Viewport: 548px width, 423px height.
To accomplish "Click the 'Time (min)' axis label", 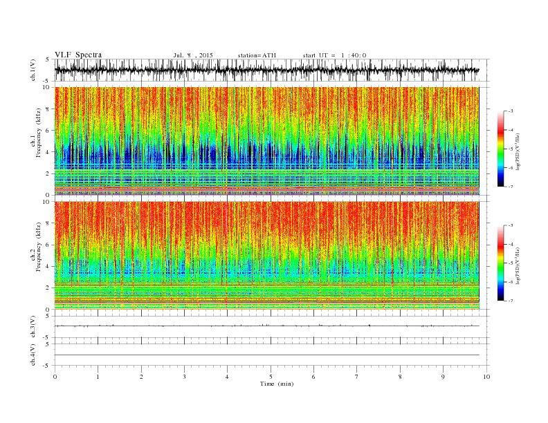I will click(277, 384).
